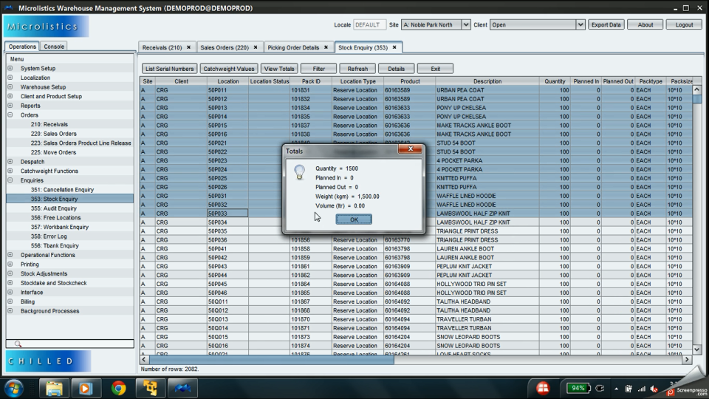Click the horizontal scrollbar right arrow
The image size is (709, 399).
tap(687, 360)
